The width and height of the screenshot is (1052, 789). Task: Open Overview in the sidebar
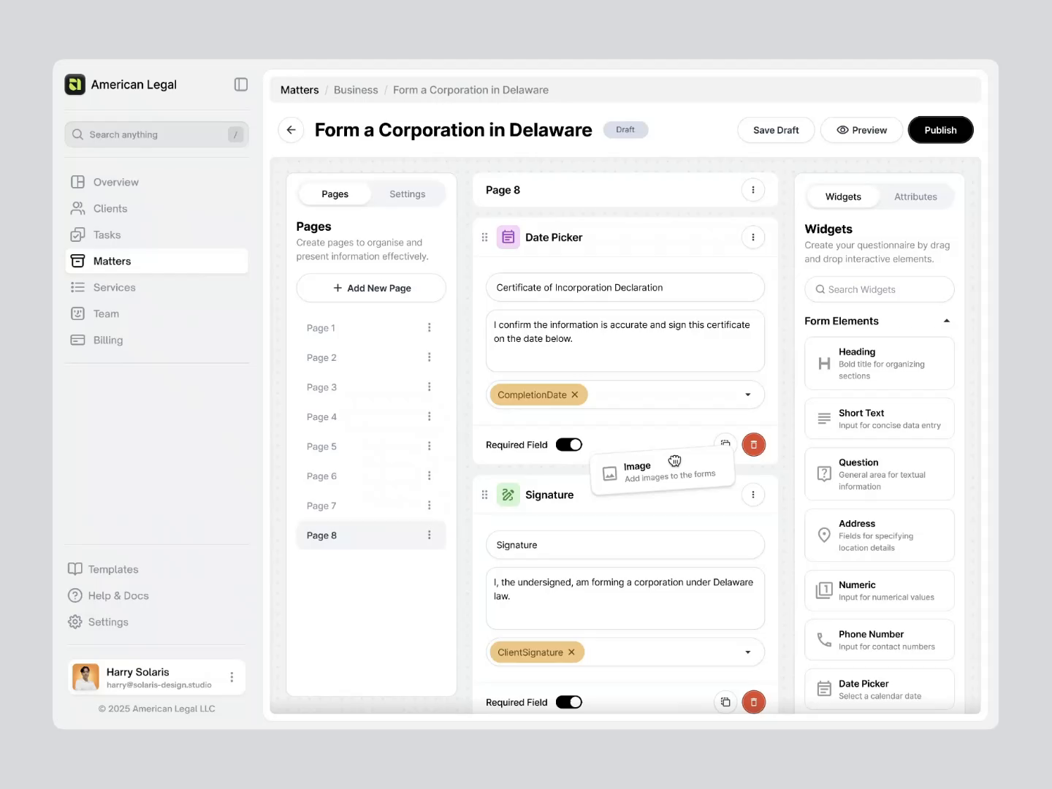[157, 182]
